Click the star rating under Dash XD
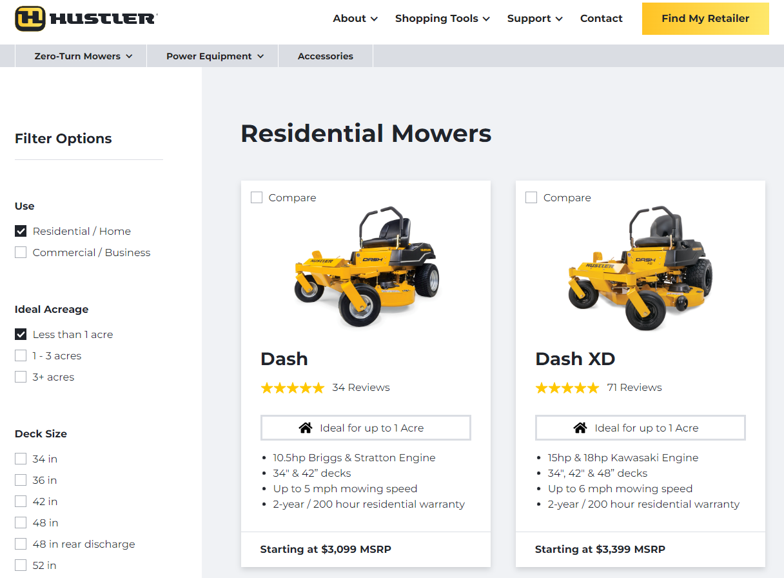The height and width of the screenshot is (578, 784). (x=567, y=388)
